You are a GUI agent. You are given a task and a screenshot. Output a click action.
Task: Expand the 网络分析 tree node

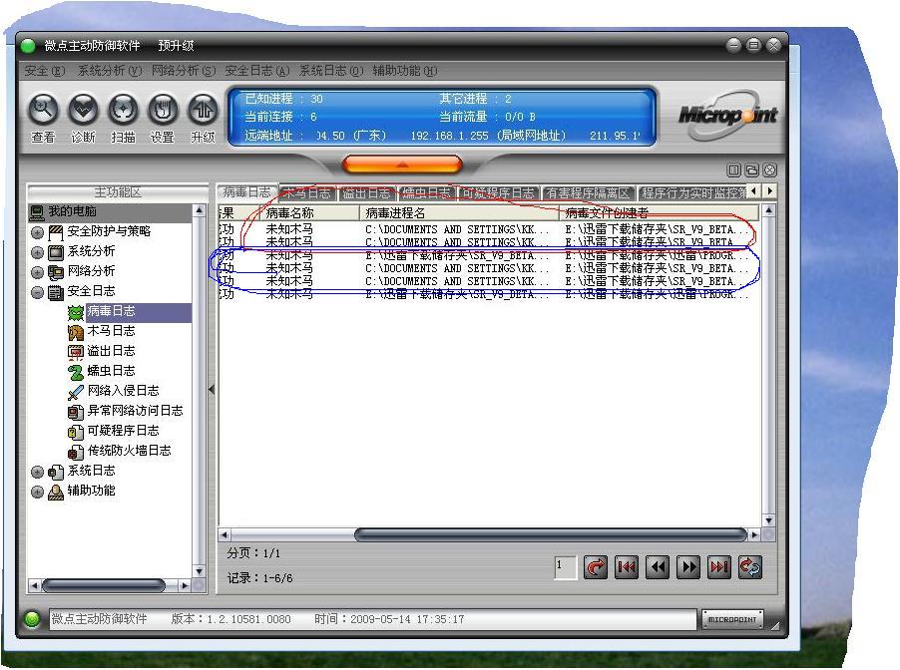point(37,272)
